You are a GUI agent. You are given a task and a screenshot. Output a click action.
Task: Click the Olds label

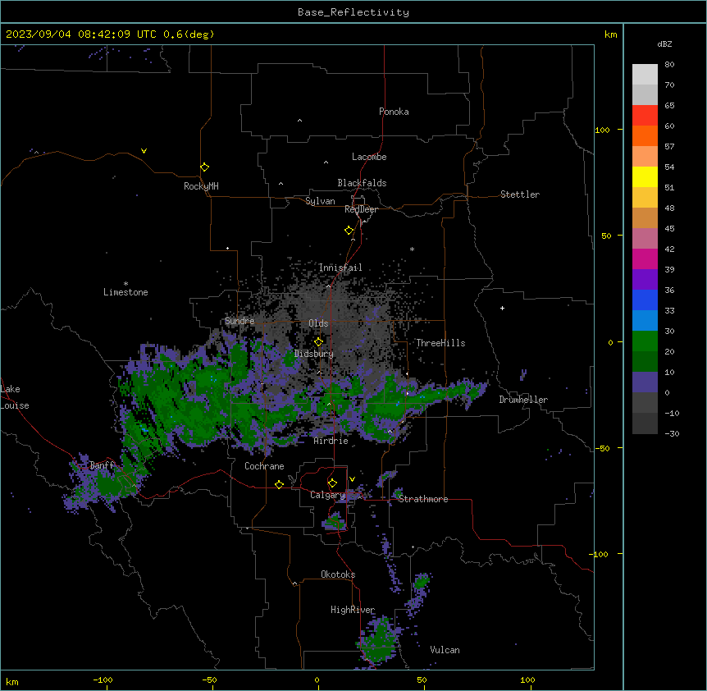pyautogui.click(x=318, y=323)
